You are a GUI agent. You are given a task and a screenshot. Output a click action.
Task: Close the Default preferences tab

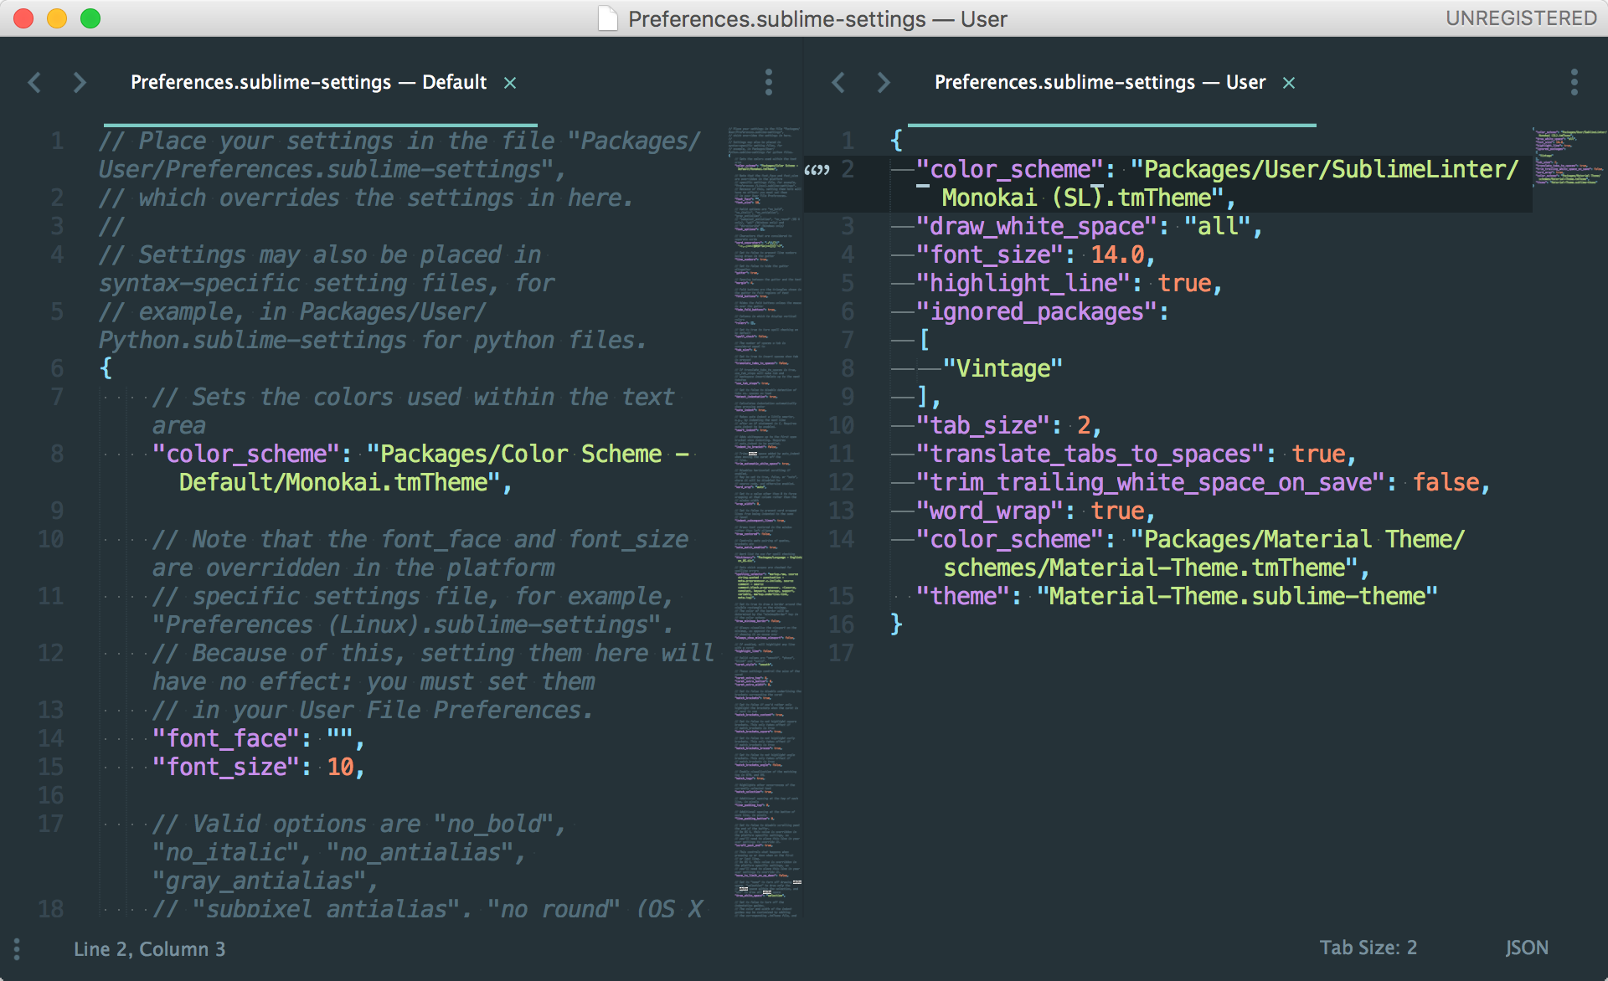pyautogui.click(x=509, y=83)
